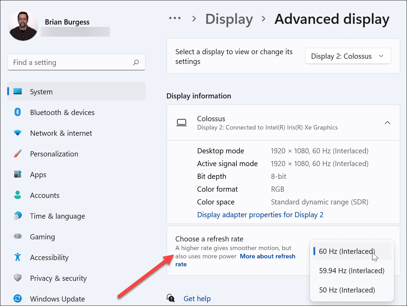The height and width of the screenshot is (306, 407).
Task: Open Windows Update page
Action: coord(76,299)
